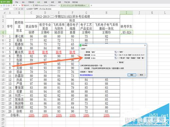The width and height of the screenshot is (170, 127).
Task: Click the WPS 表格 application menu button
Action: [x=6, y=2]
